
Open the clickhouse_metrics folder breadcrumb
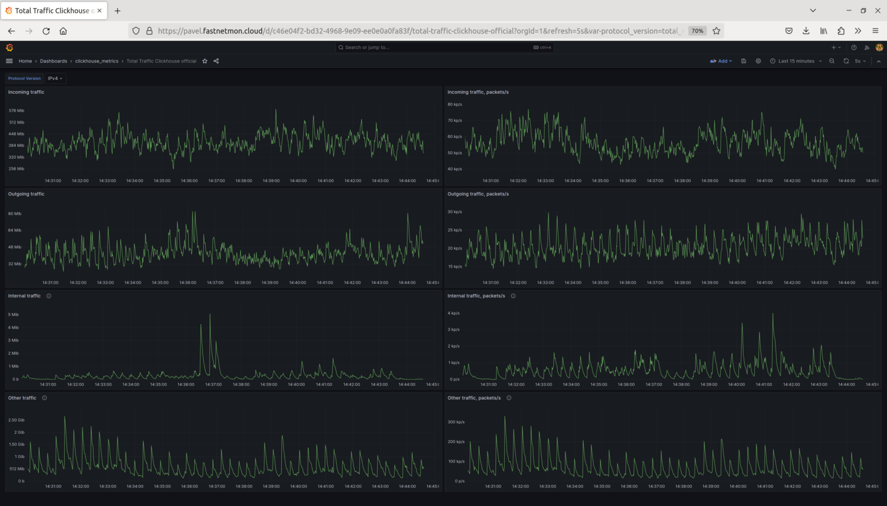coord(96,61)
